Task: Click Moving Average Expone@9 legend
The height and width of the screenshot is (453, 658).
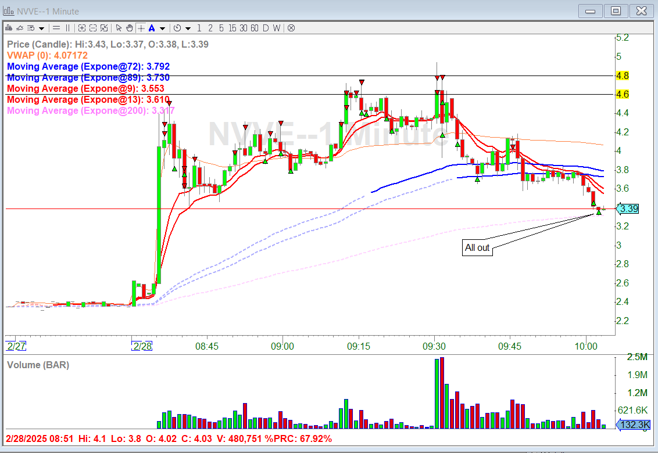Action: click(85, 88)
